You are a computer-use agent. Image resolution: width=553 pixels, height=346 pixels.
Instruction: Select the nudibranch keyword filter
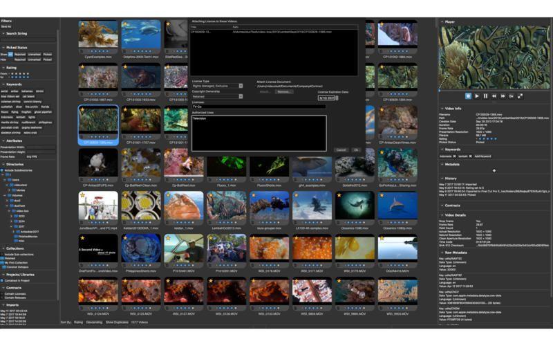(28, 122)
